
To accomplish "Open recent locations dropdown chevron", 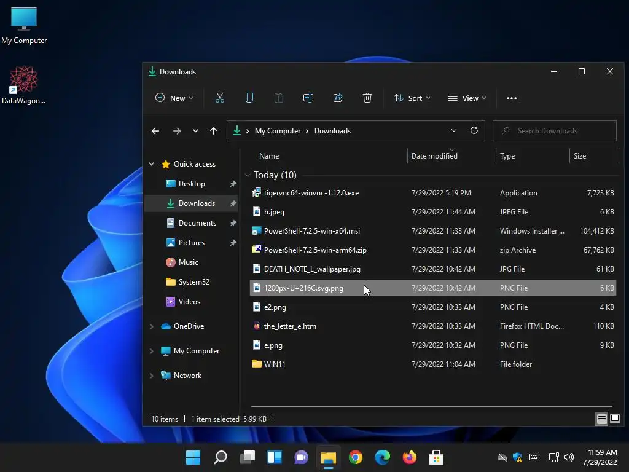I will point(195,131).
